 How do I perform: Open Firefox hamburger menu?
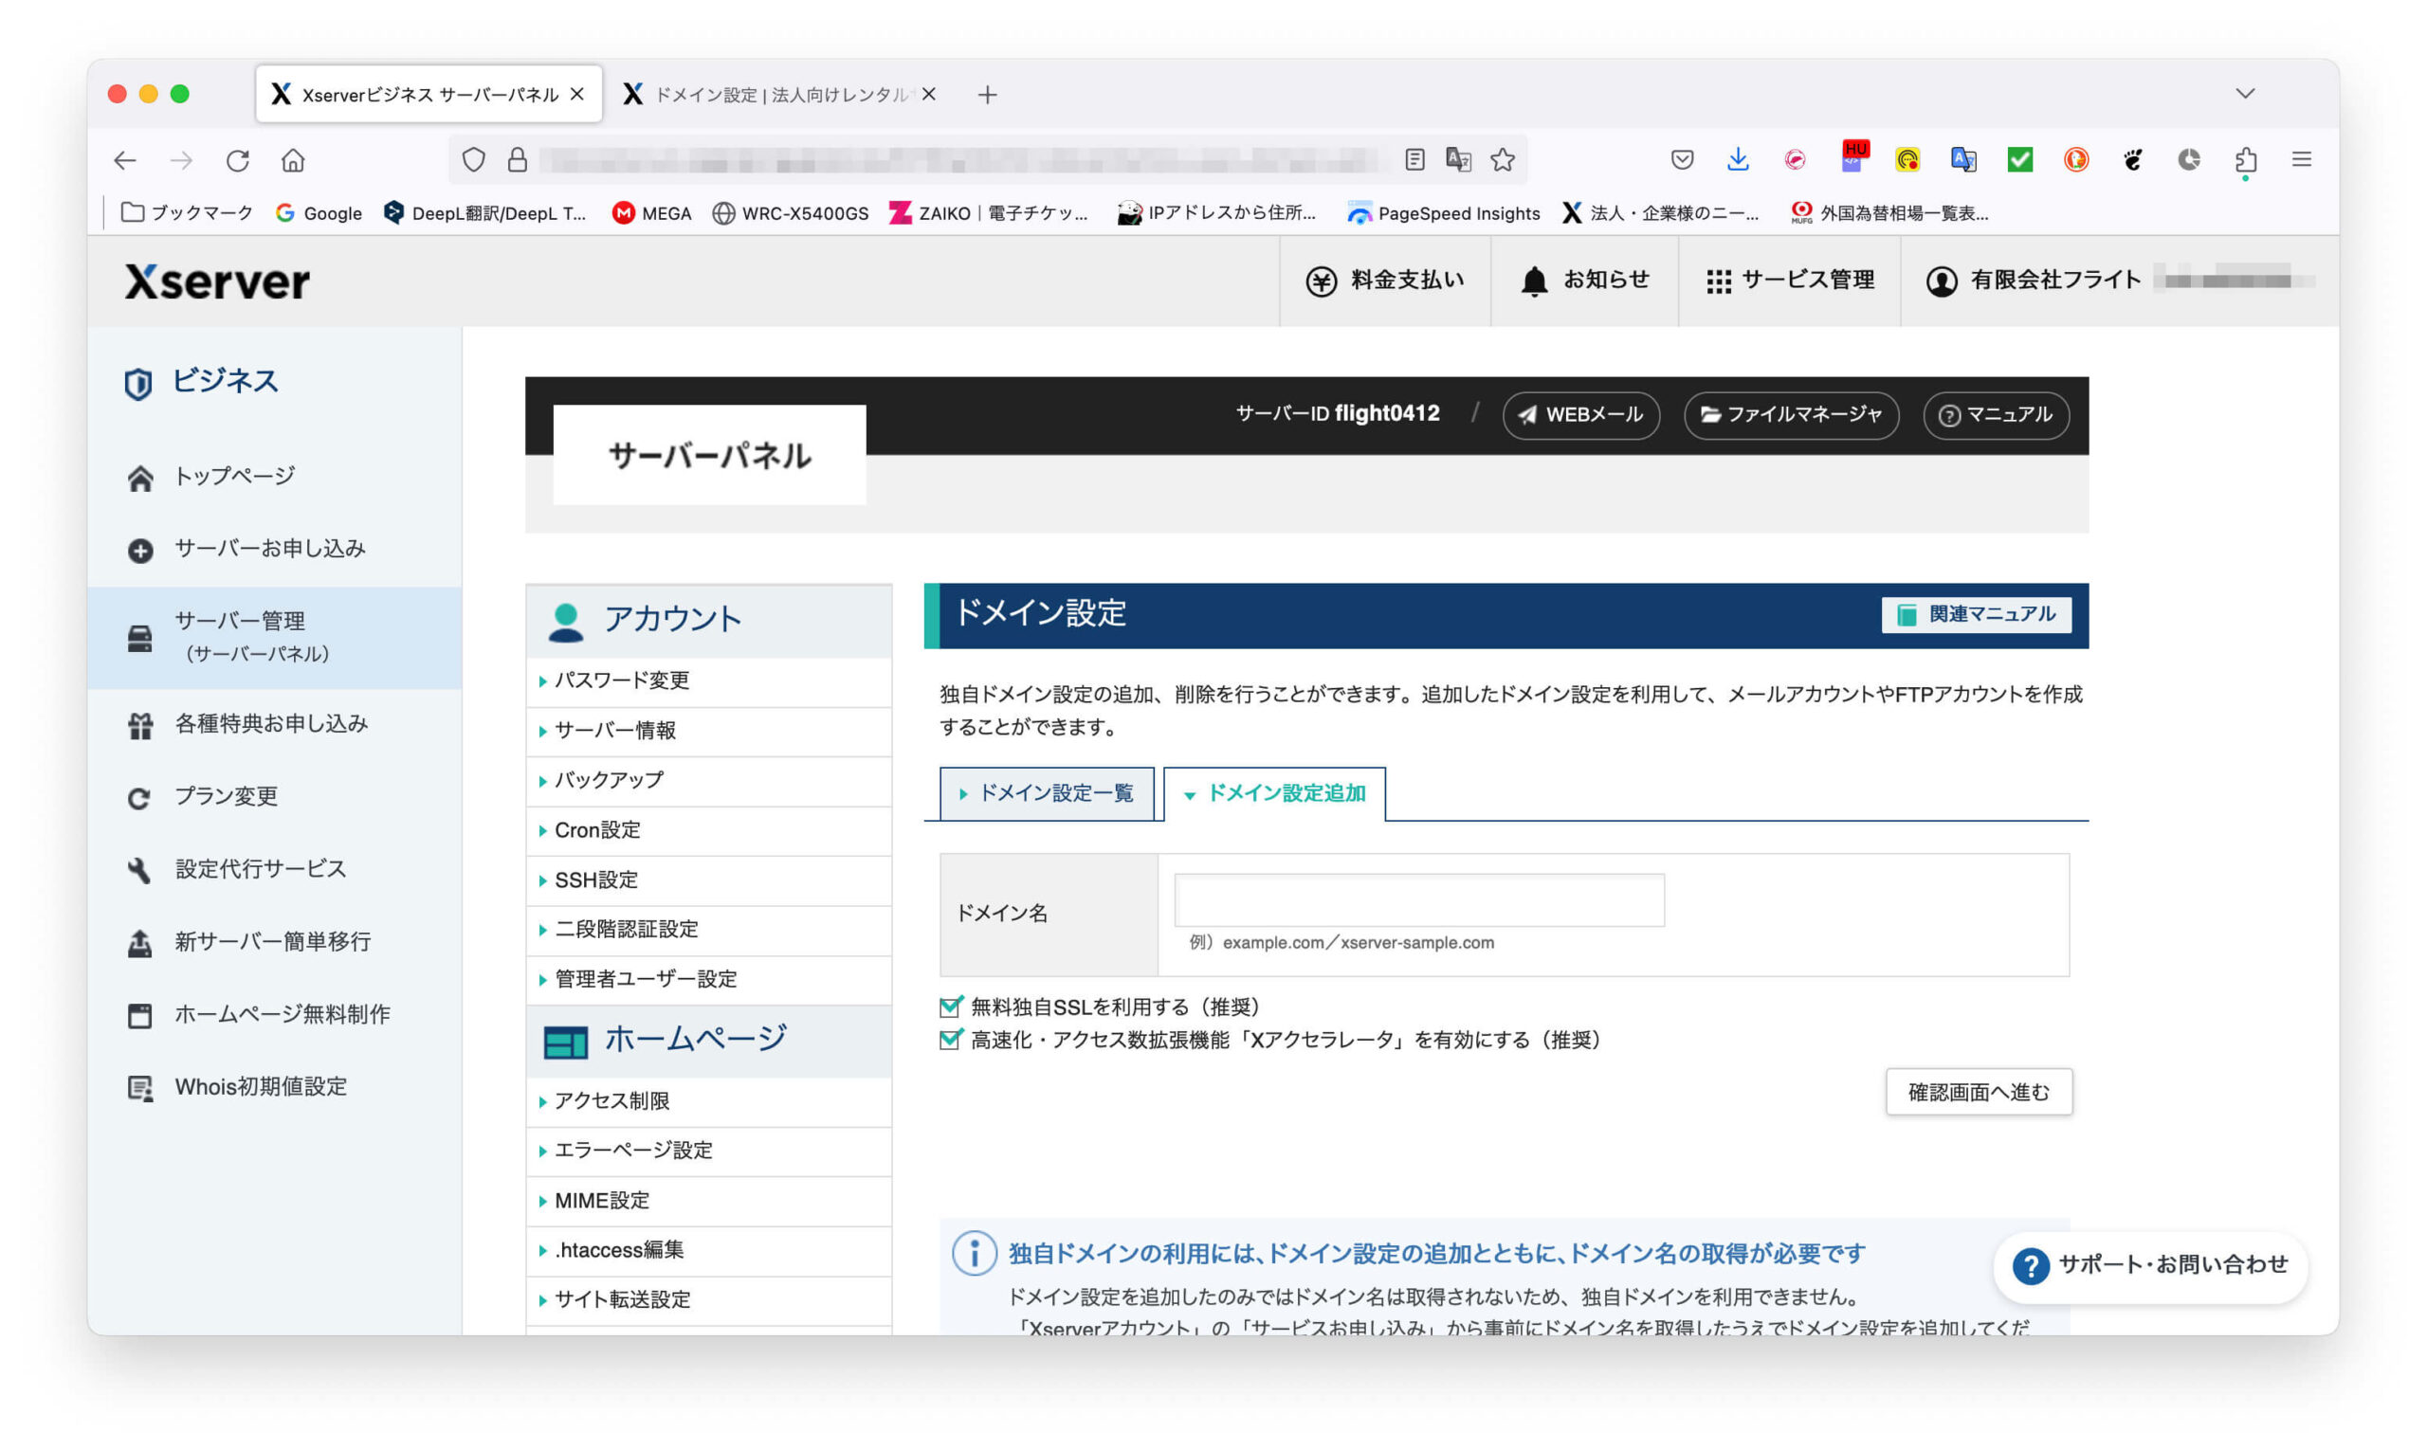(x=2302, y=159)
